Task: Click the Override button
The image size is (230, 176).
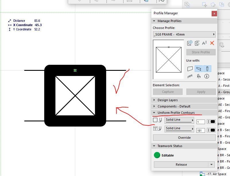Action: click(x=184, y=138)
